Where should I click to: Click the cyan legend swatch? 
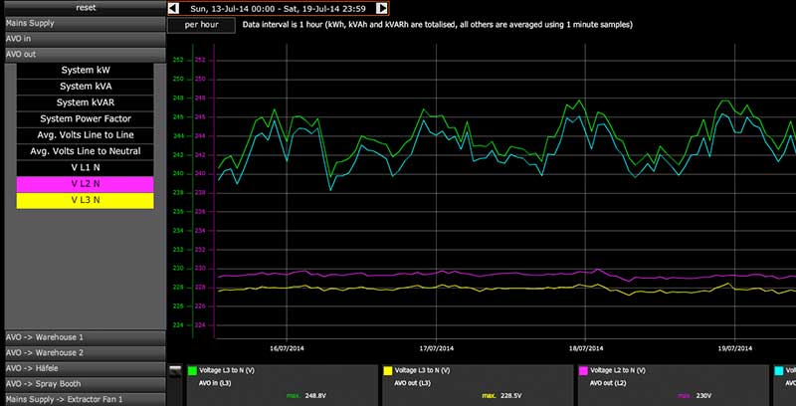pyautogui.click(x=779, y=371)
